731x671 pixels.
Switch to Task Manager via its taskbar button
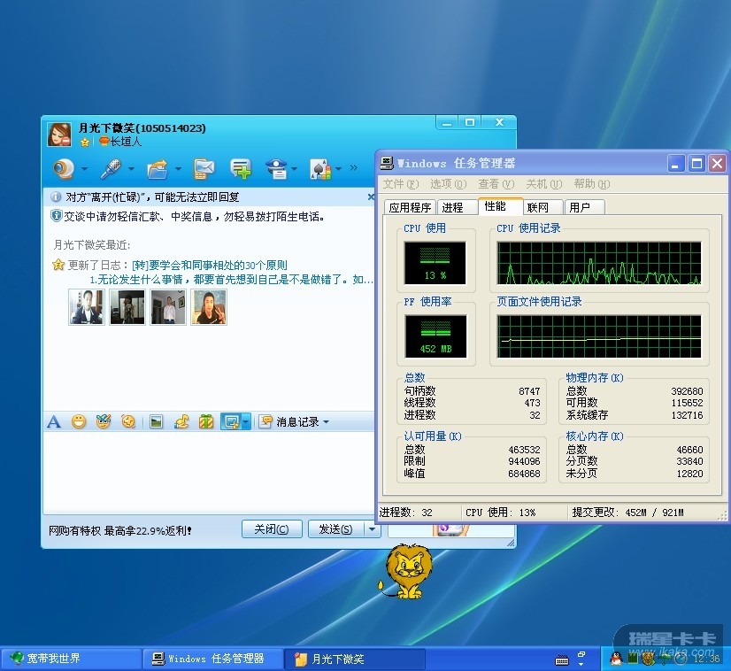[x=213, y=659]
